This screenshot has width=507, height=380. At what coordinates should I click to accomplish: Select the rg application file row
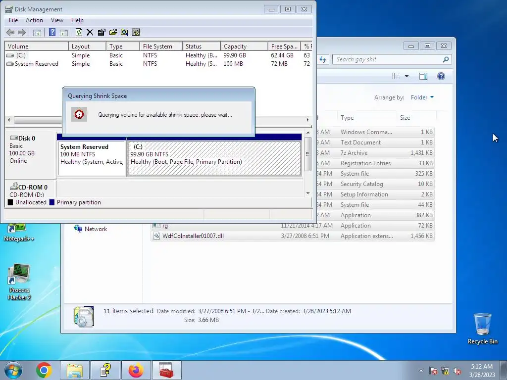(293, 226)
